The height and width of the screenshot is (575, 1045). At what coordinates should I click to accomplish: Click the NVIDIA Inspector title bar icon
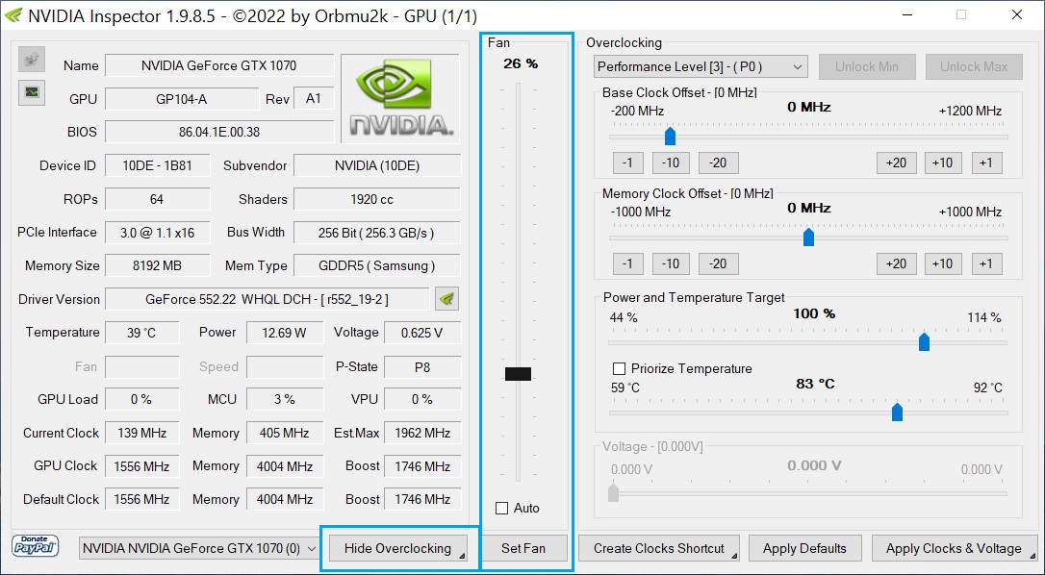click(13, 15)
